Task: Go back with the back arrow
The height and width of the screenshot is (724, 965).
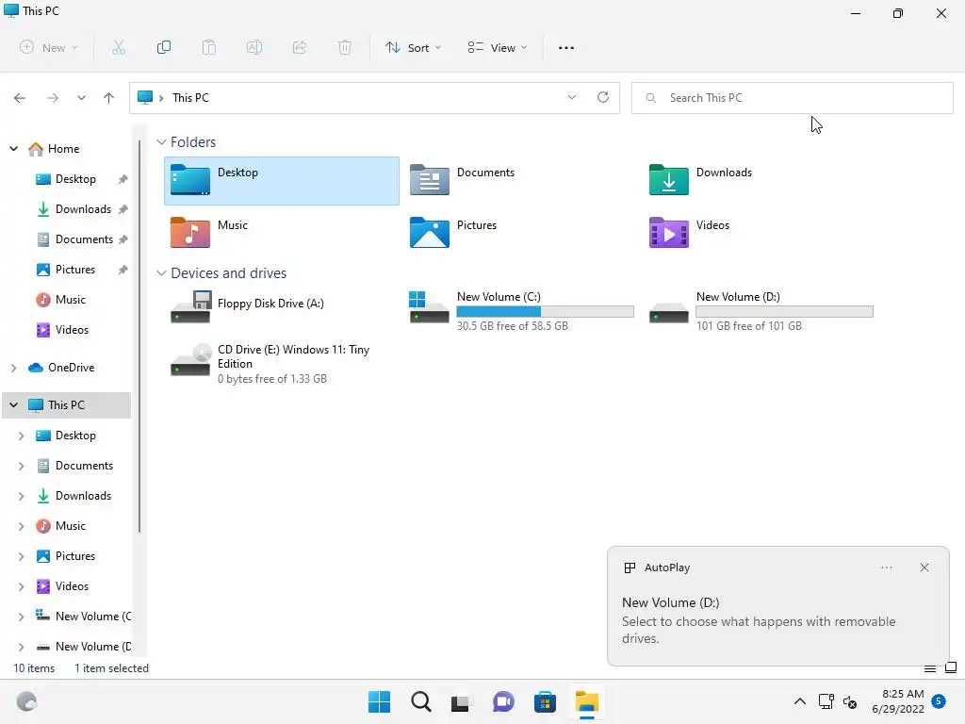Action: coord(20,98)
